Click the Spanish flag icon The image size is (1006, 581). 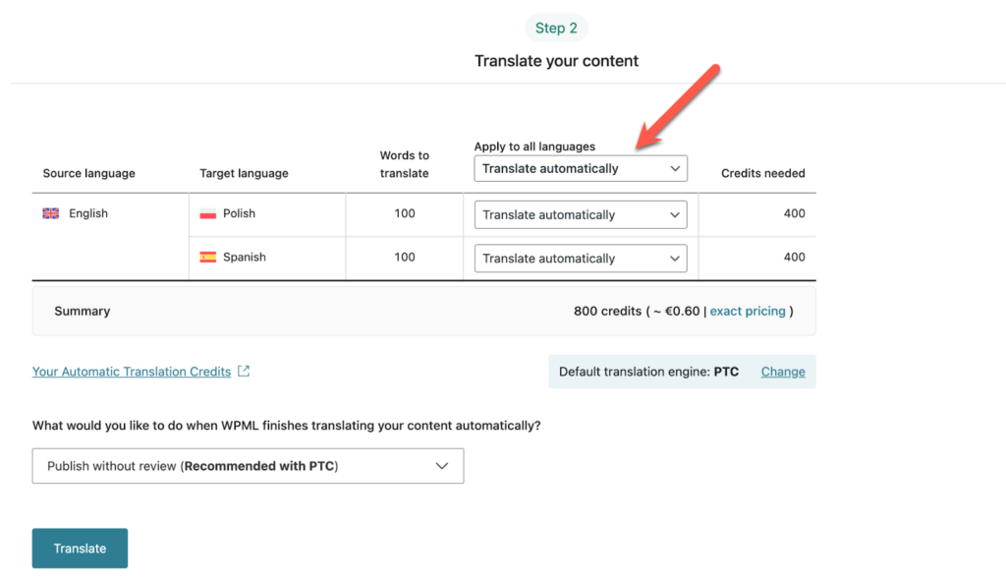(207, 257)
